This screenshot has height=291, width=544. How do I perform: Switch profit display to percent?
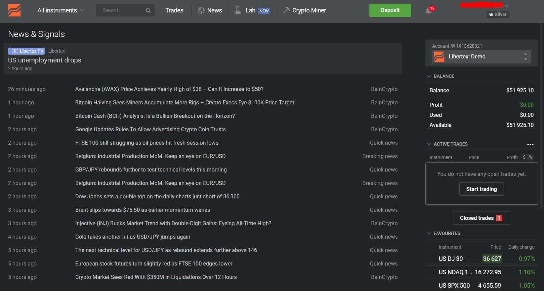point(531,157)
